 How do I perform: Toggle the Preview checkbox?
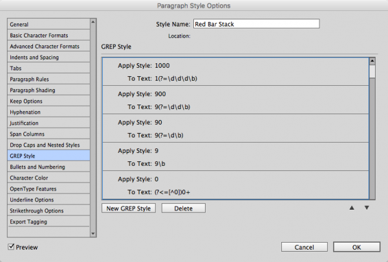13,247
